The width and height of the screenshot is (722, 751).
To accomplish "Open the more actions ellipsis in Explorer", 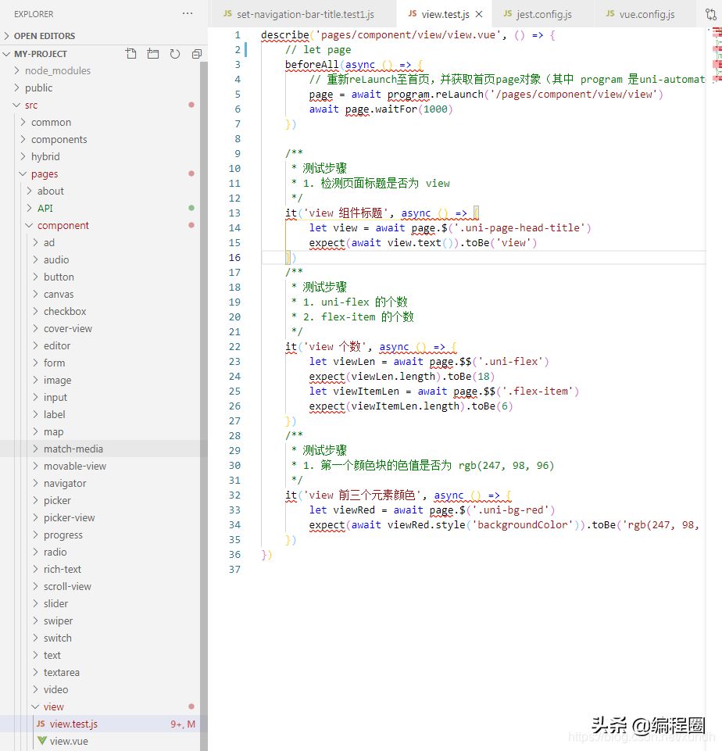I will (x=187, y=13).
